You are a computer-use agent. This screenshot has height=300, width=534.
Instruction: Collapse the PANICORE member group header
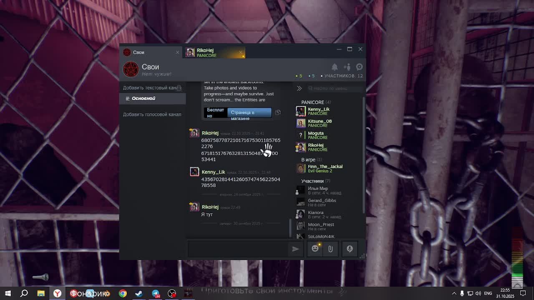pos(316,102)
